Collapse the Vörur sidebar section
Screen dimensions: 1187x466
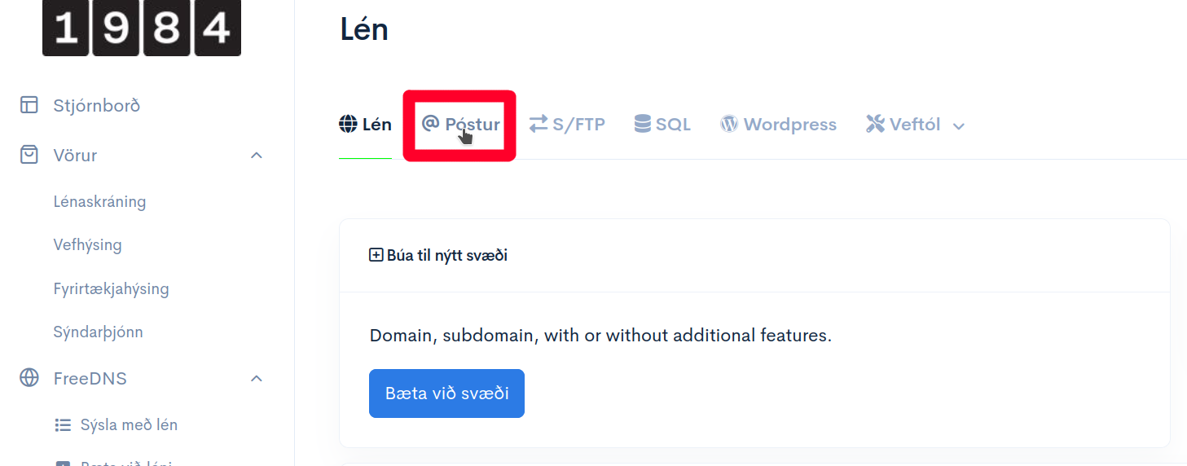tap(257, 155)
